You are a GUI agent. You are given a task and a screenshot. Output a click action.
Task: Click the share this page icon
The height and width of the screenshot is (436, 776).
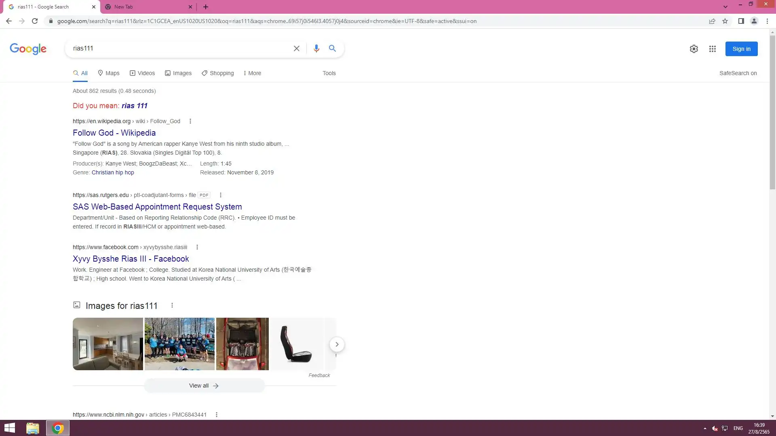pos(712,21)
